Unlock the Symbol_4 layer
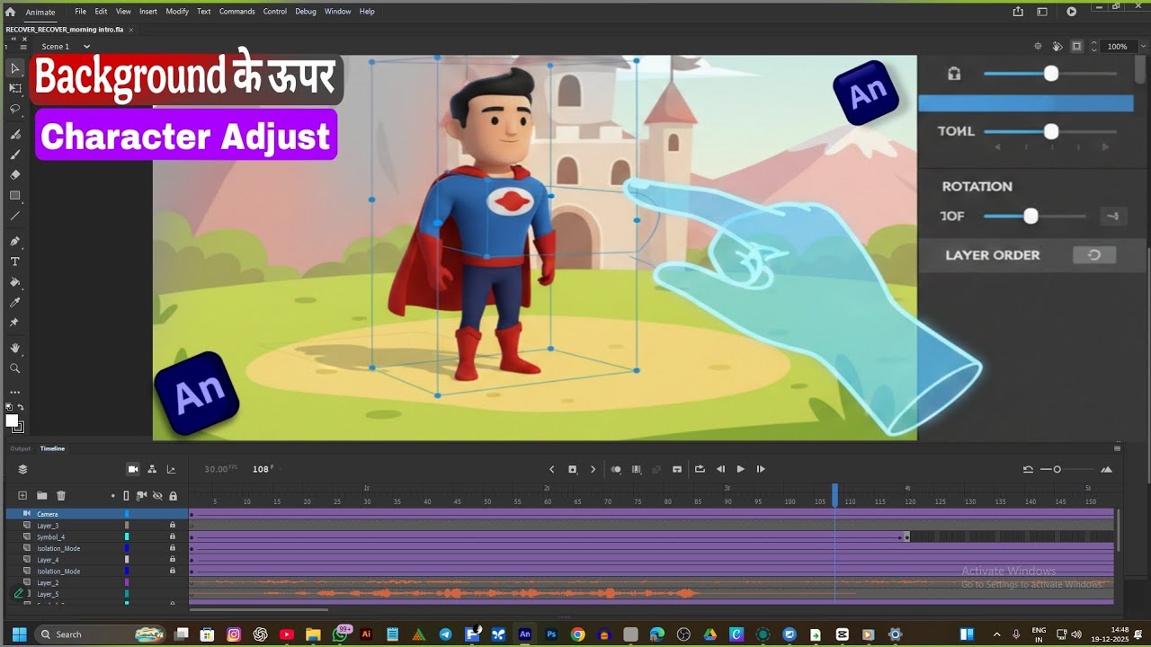This screenshot has height=647, width=1151. (x=173, y=536)
